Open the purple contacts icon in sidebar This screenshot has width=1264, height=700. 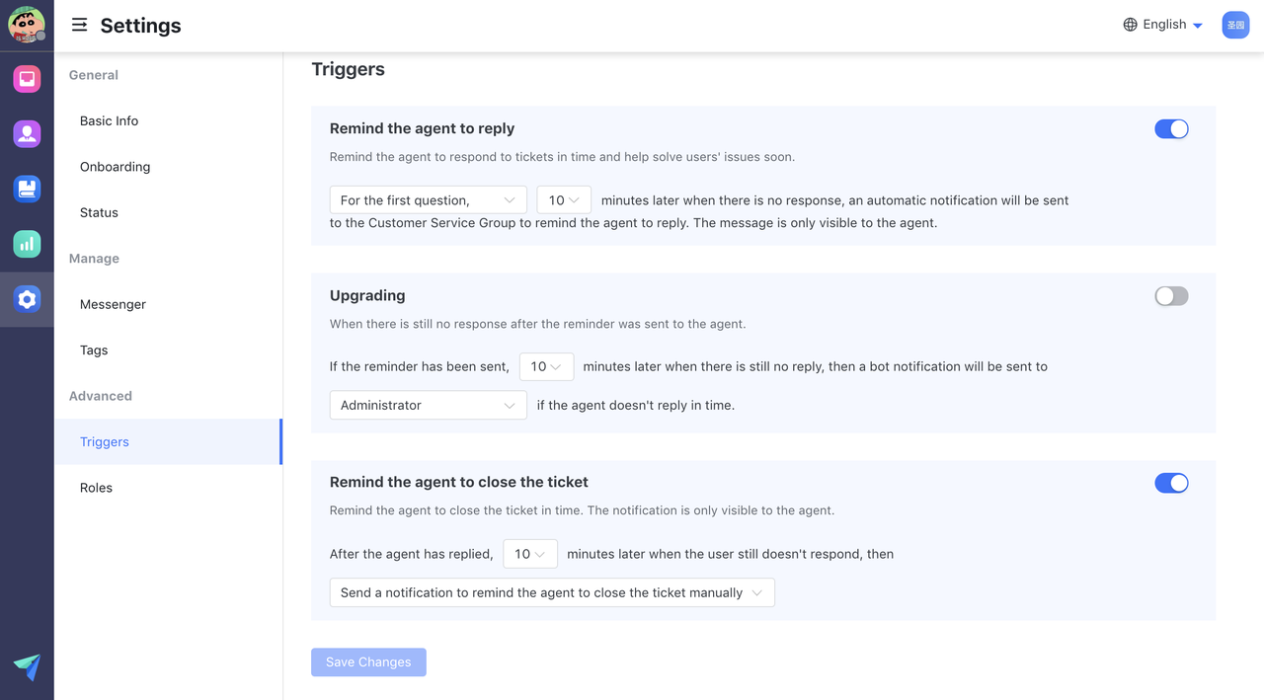[x=27, y=133]
